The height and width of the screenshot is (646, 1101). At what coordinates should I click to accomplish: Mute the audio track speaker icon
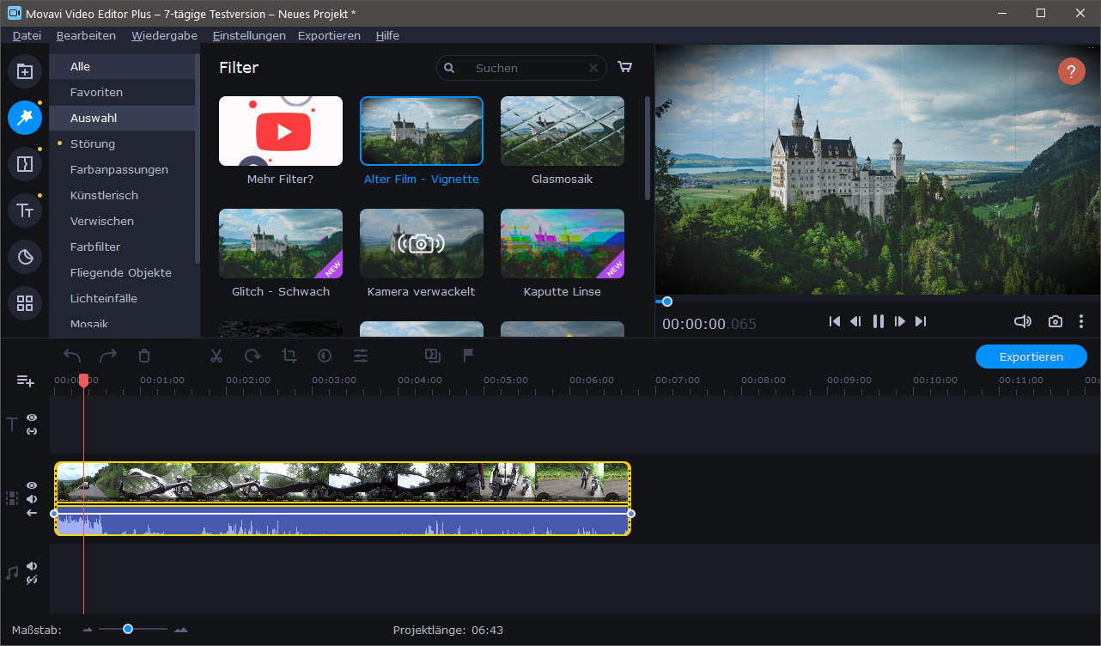[x=32, y=566]
